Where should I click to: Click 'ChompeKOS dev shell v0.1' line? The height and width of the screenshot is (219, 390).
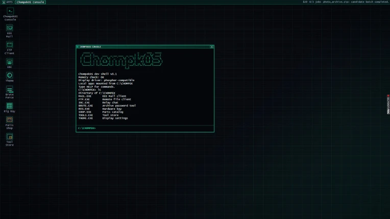(97, 74)
